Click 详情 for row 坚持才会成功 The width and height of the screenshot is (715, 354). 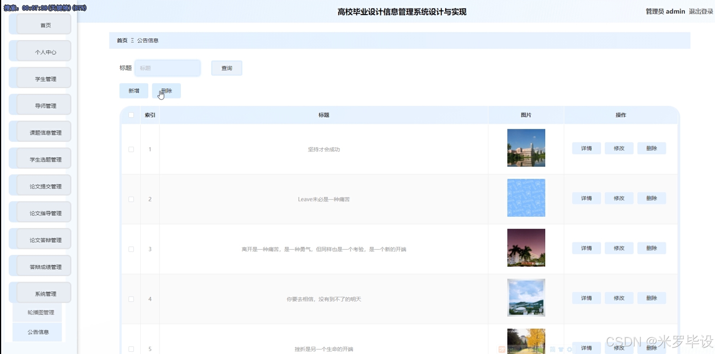tap(587, 148)
